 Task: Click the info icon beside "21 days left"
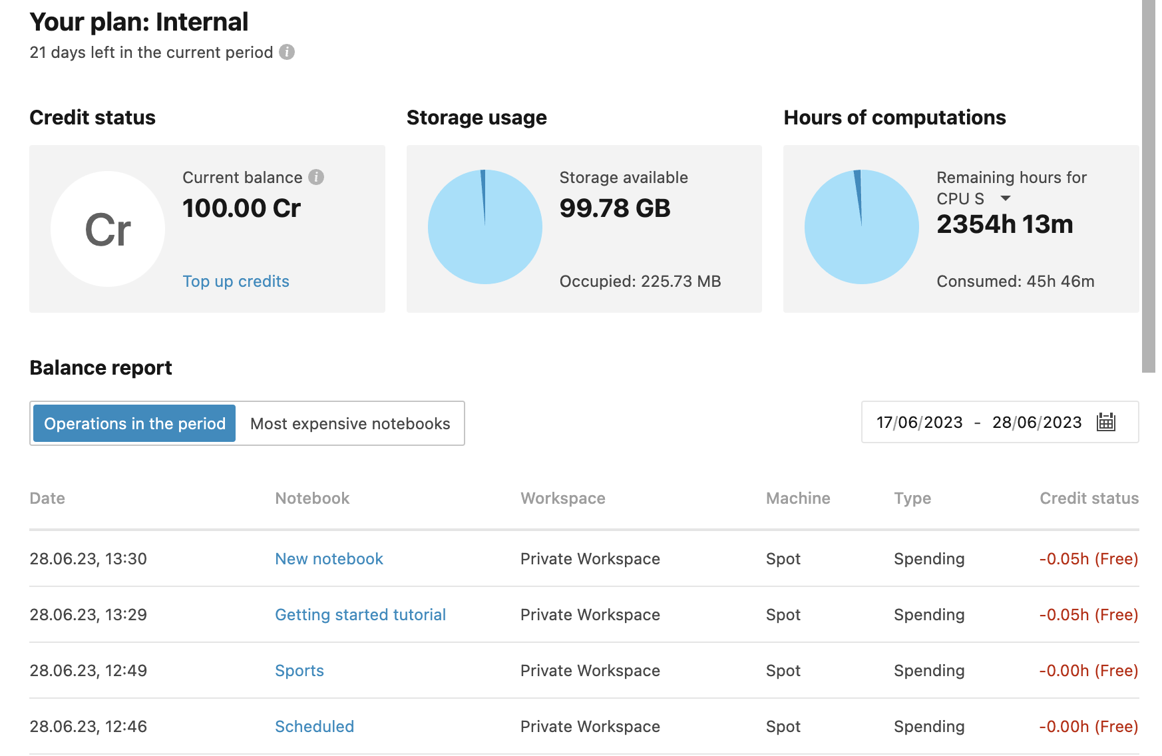pyautogui.click(x=288, y=52)
